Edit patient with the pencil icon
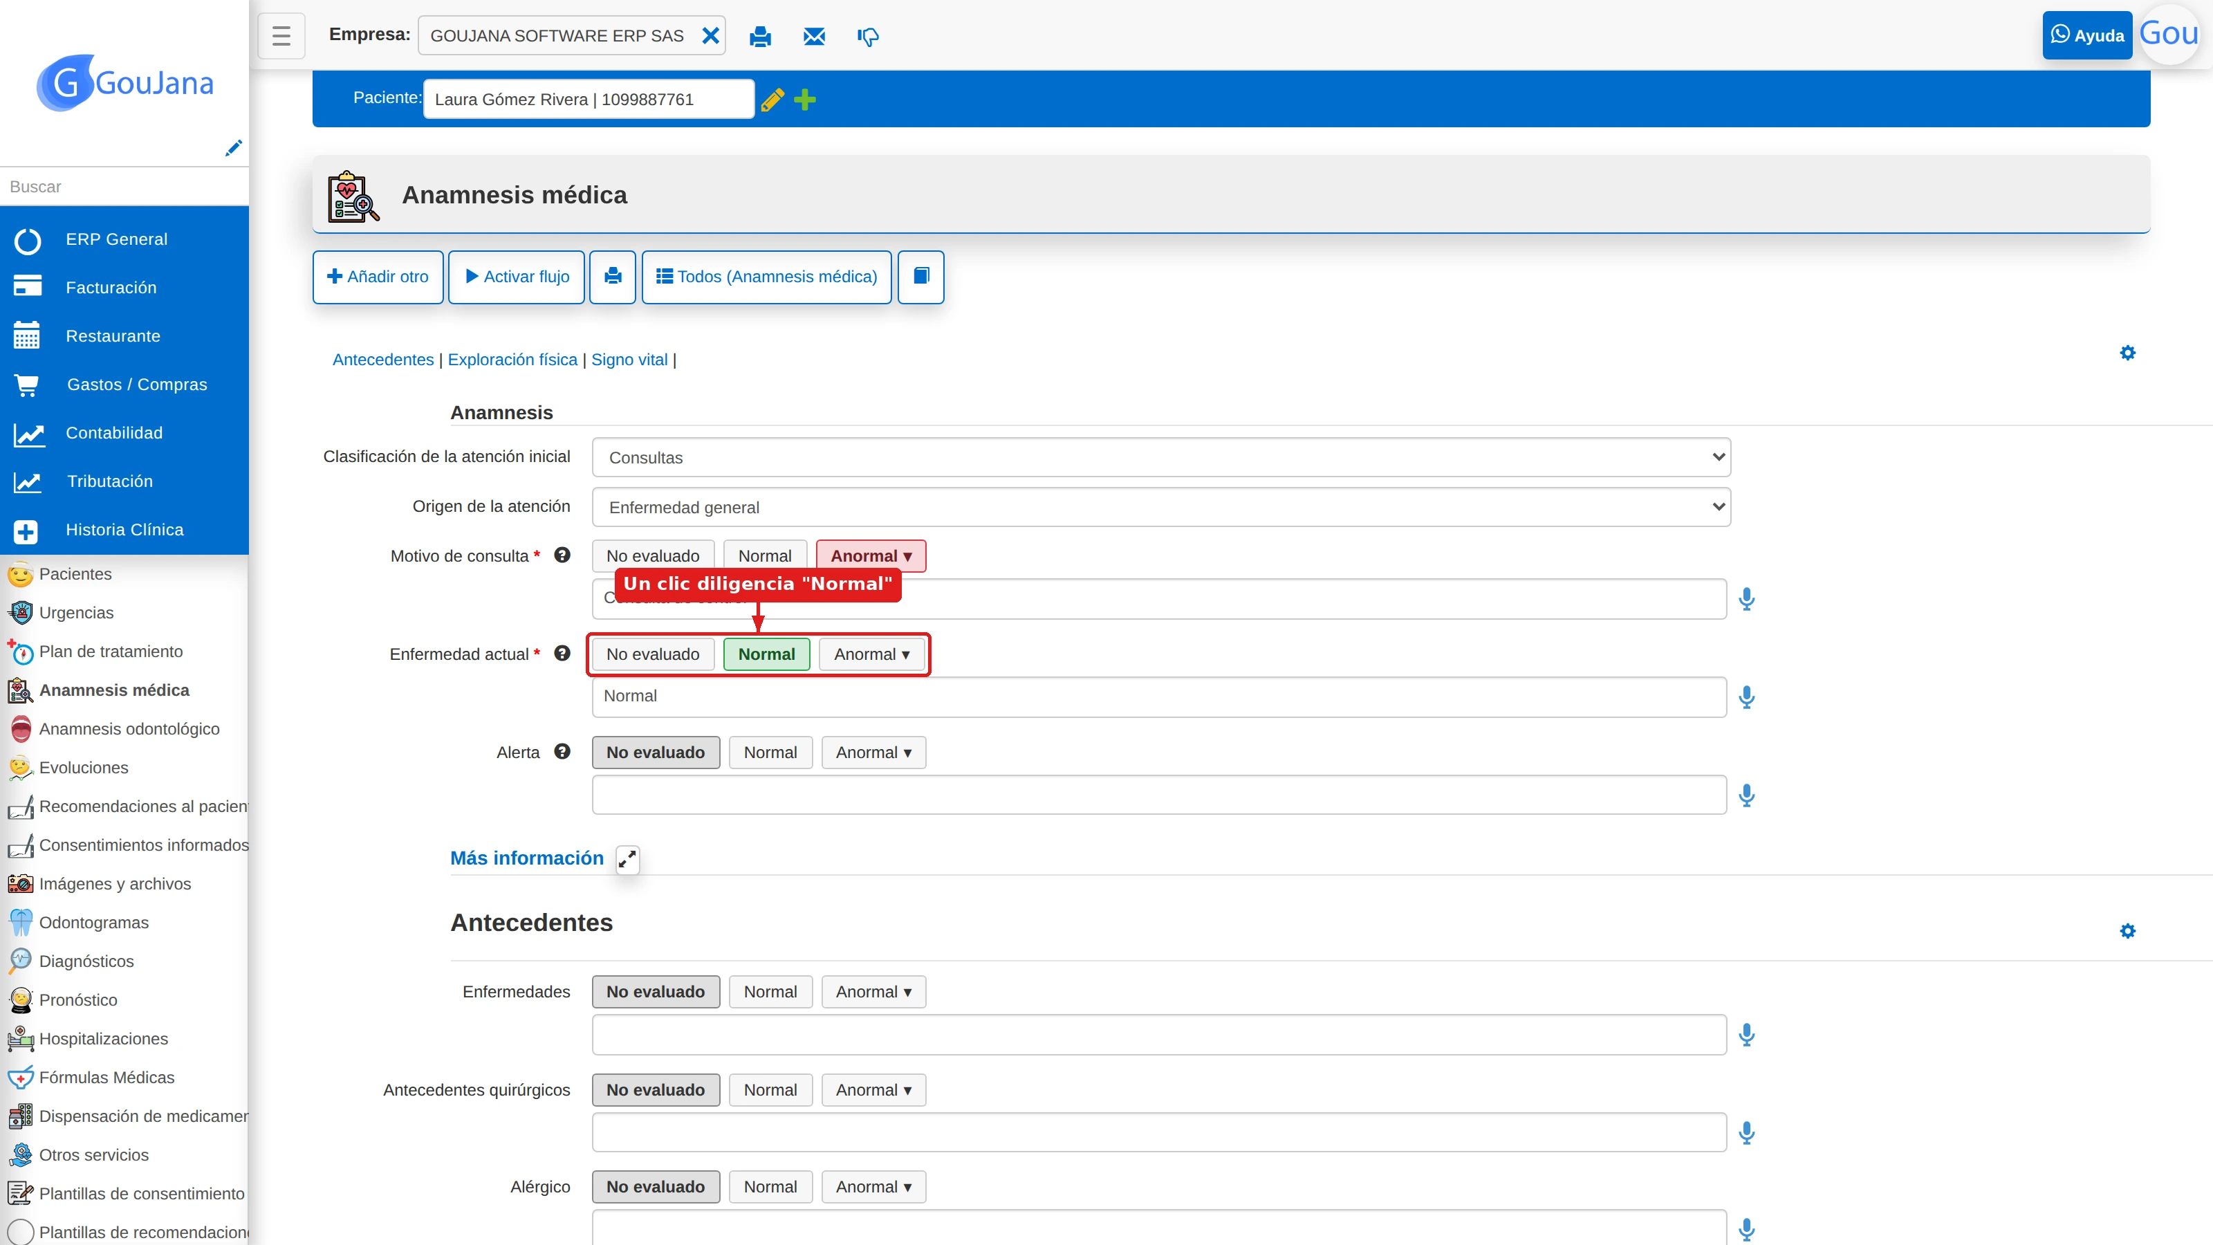The image size is (2213, 1245). [x=772, y=100]
